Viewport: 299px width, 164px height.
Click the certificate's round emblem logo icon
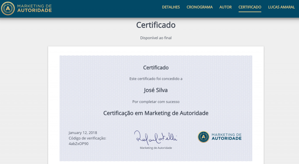pyautogui.click(x=204, y=137)
